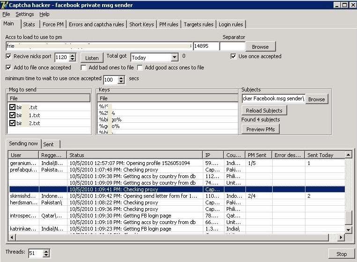This screenshot has width=357, height=262.
Task: Decrease minimum wait seconds with the down arrow
Action: pos(121,82)
